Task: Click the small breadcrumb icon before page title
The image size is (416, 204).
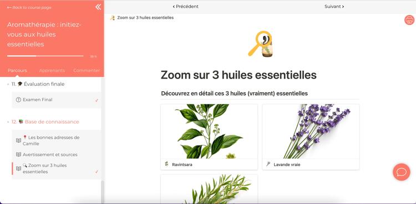Action: (x=113, y=18)
